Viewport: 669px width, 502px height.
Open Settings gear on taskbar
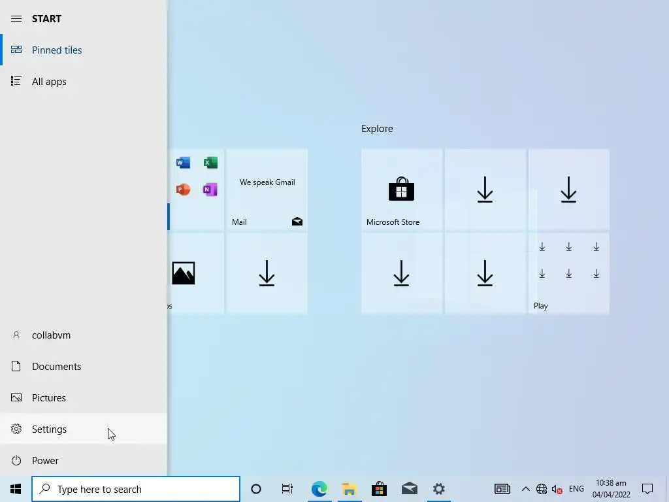pos(438,489)
